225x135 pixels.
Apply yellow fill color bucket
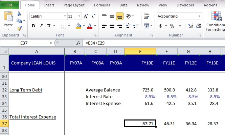(x=78, y=26)
